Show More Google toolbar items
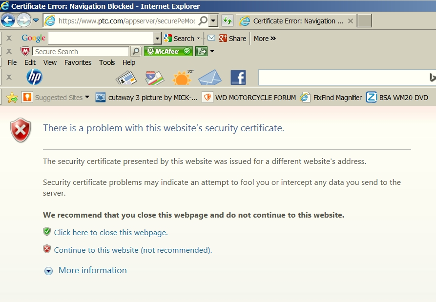This screenshot has height=302, width=436. coord(265,39)
